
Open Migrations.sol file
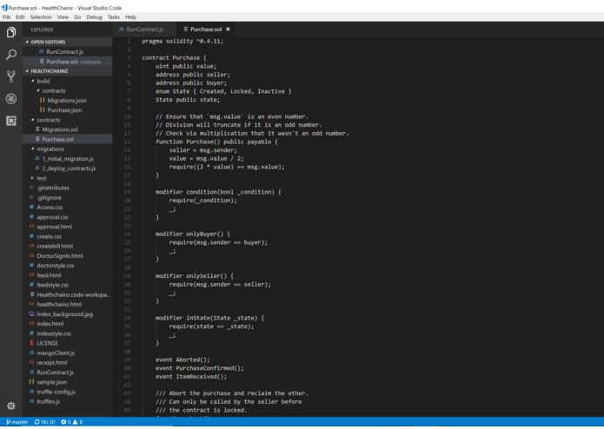(68, 129)
